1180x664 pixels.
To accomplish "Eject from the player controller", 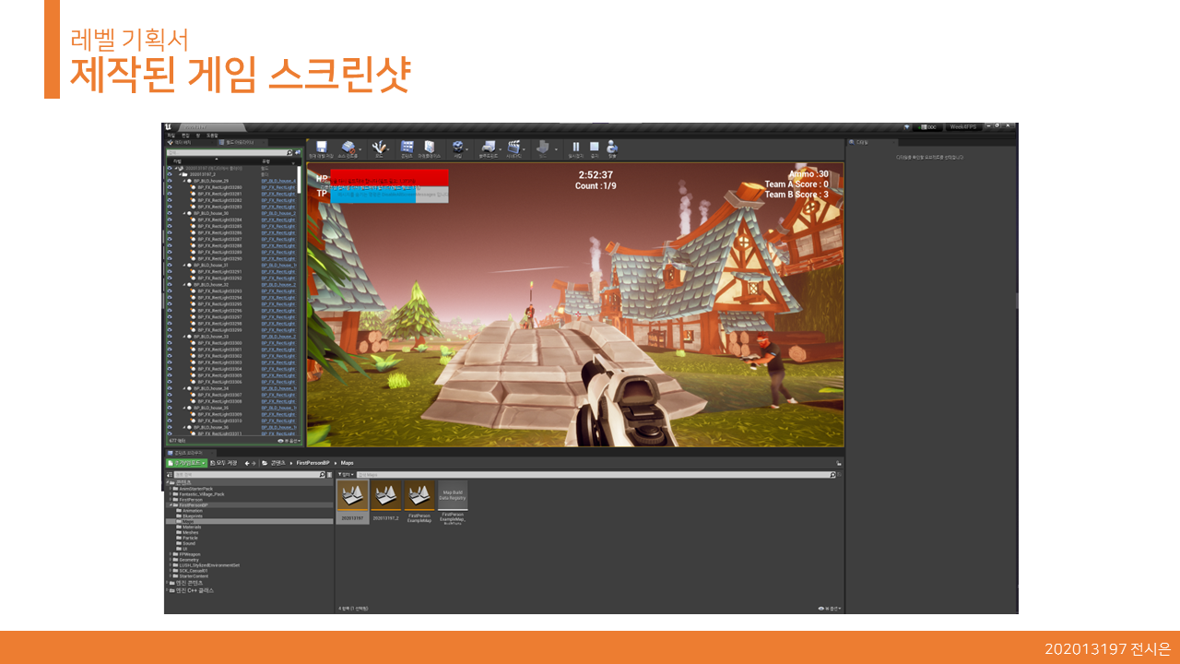I will tap(612, 148).
